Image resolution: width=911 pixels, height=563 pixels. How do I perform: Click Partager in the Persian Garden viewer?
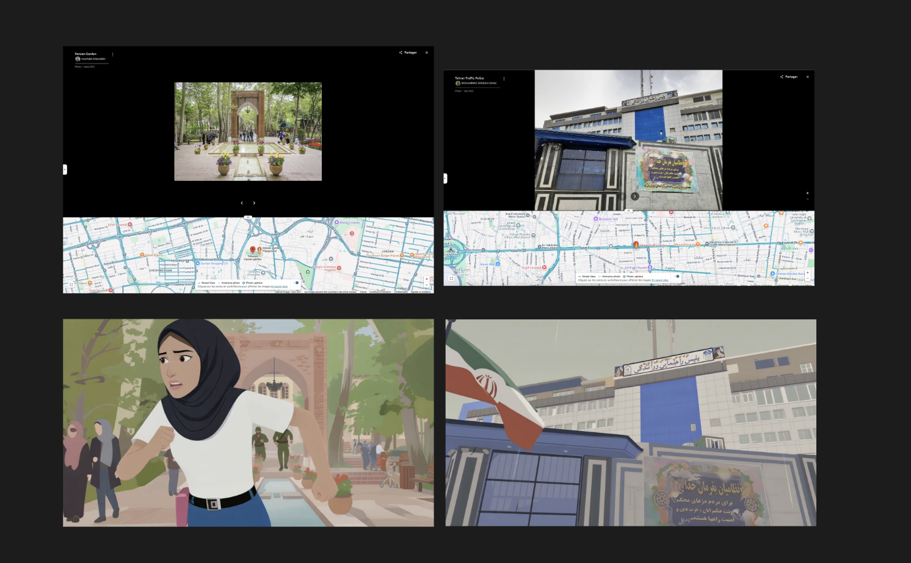(408, 53)
